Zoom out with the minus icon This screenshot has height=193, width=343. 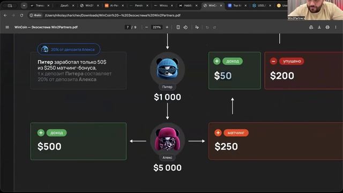(x=146, y=27)
